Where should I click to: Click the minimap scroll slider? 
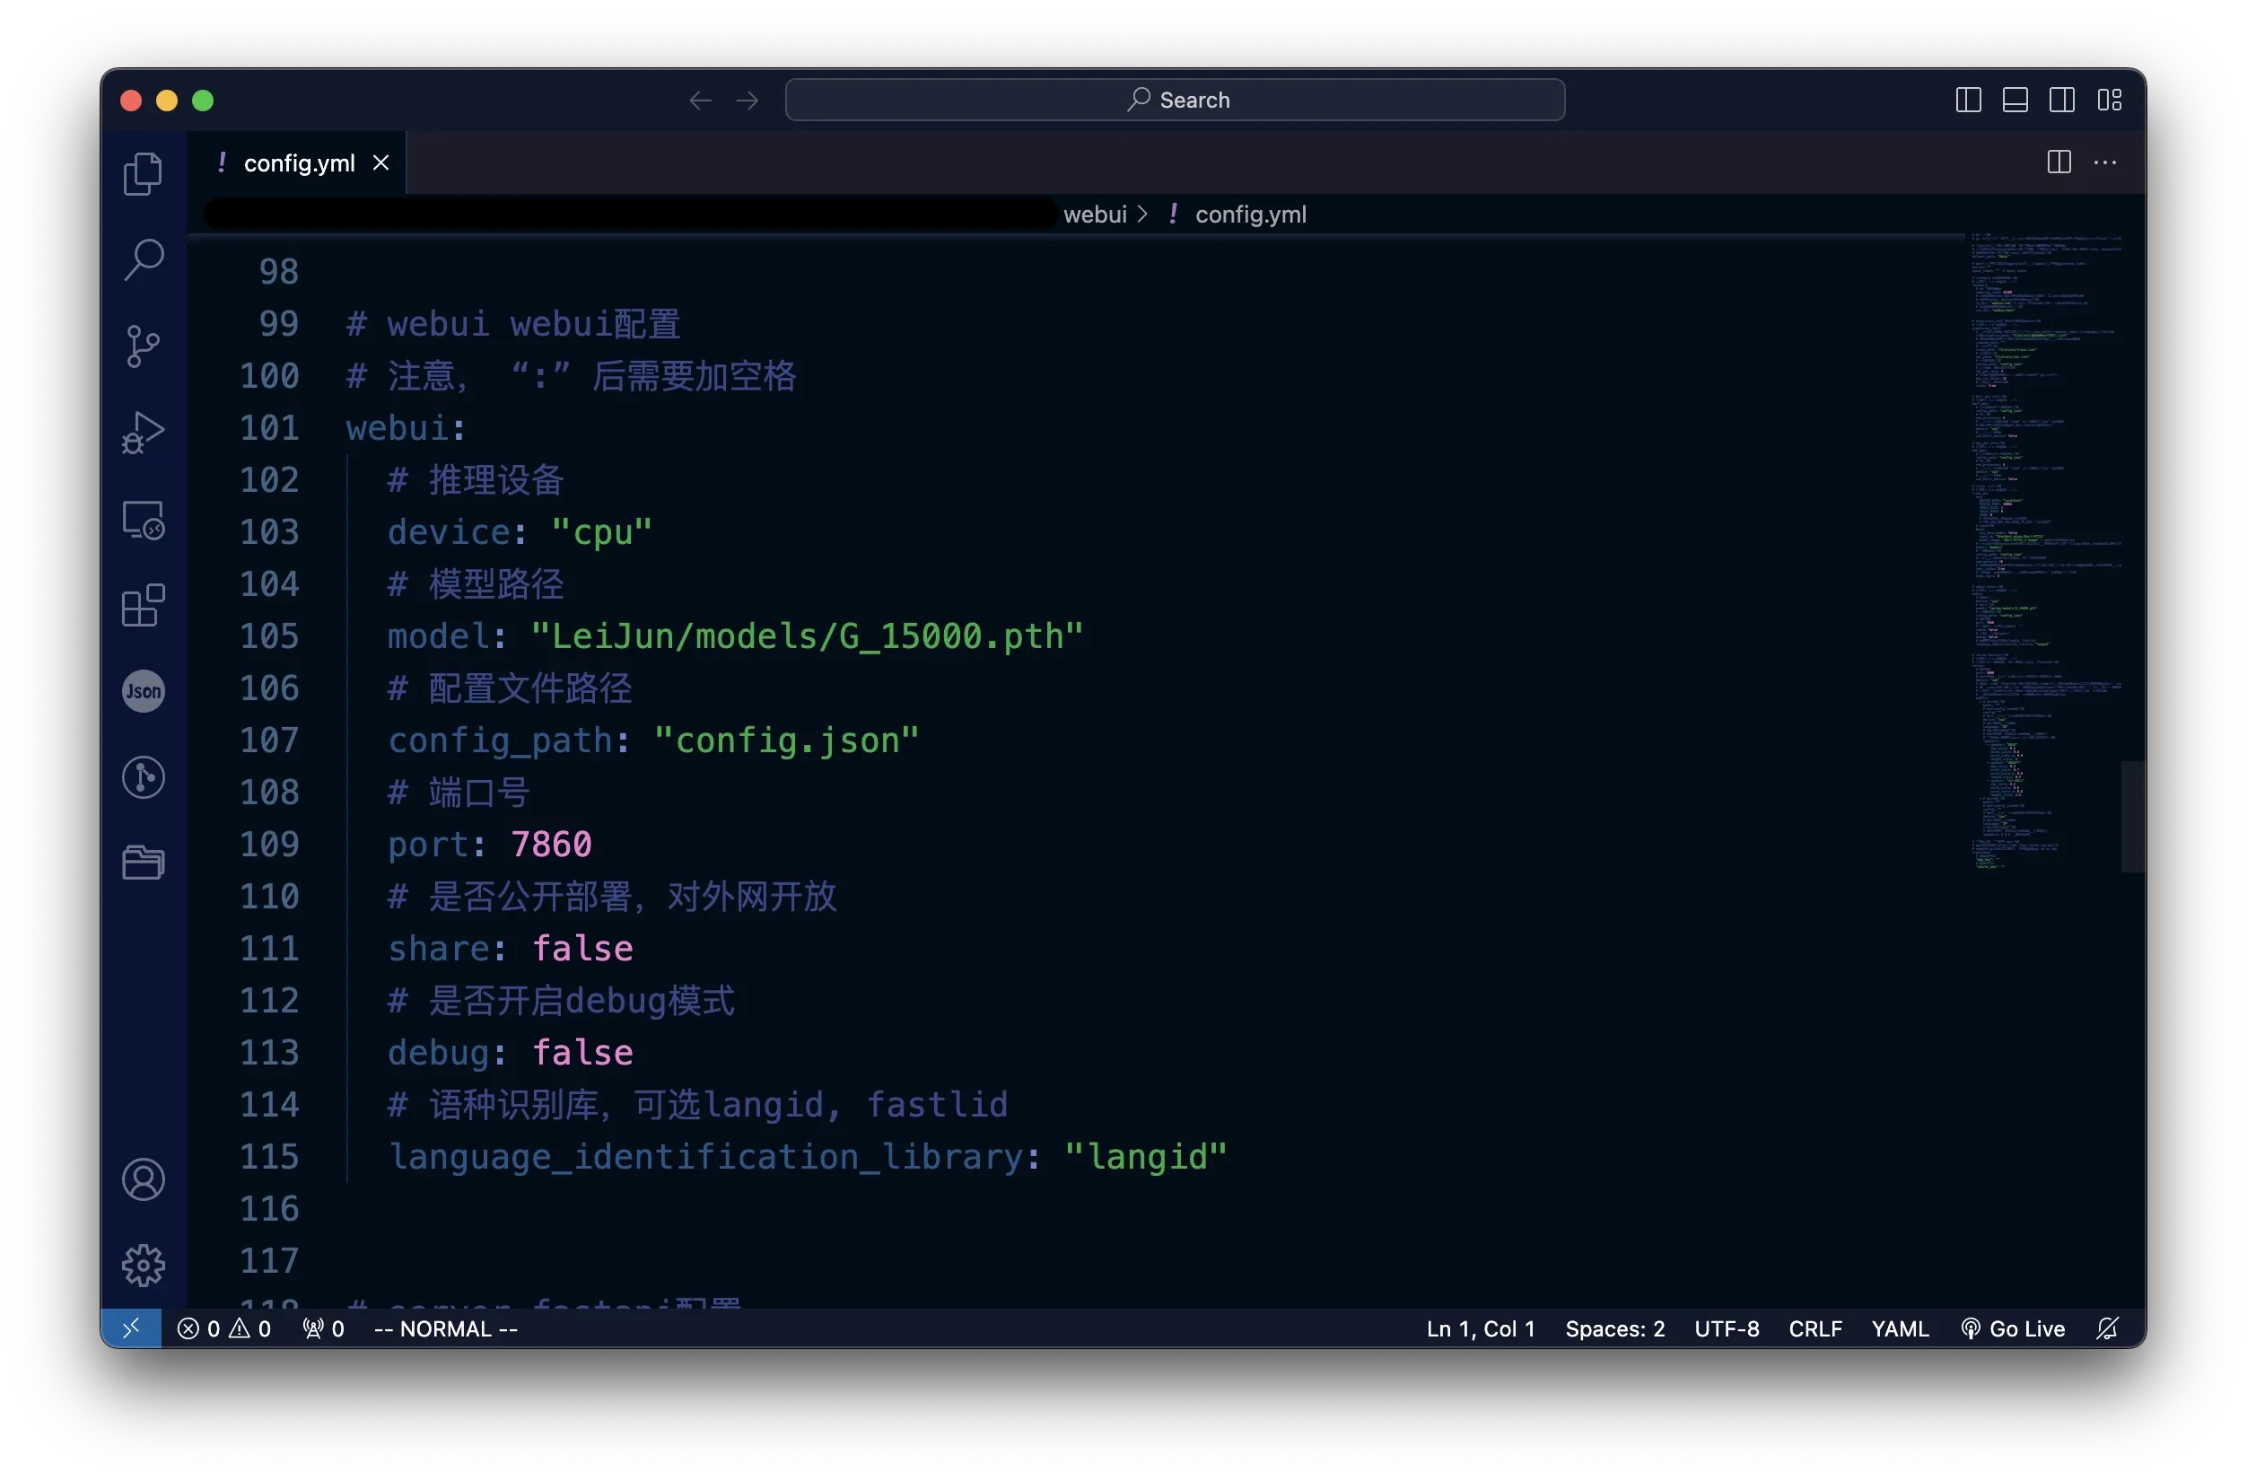point(2132,816)
